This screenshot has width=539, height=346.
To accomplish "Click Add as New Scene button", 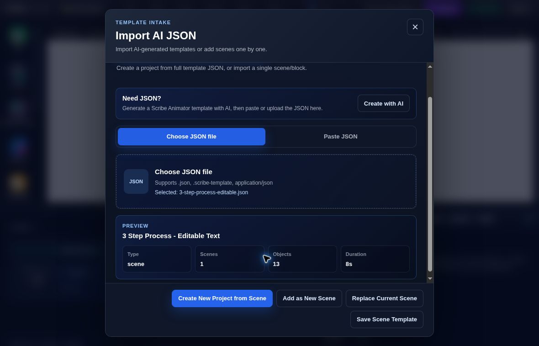I will [309, 298].
